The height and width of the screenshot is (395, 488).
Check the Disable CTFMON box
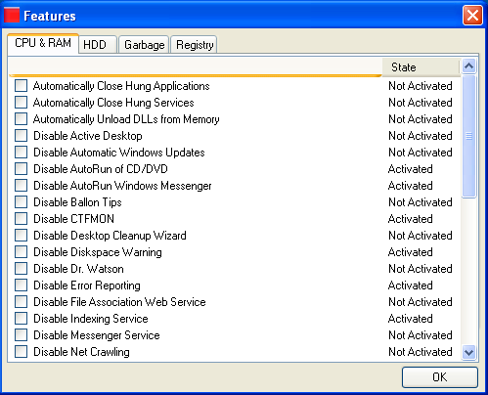coord(21,219)
